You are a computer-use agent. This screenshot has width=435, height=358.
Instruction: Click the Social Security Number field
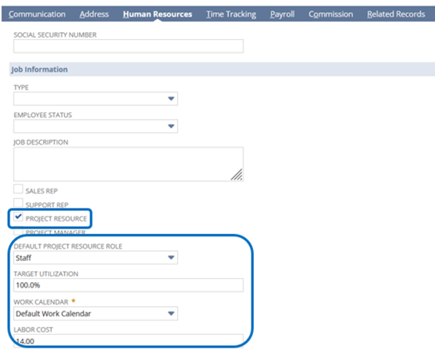tap(129, 46)
